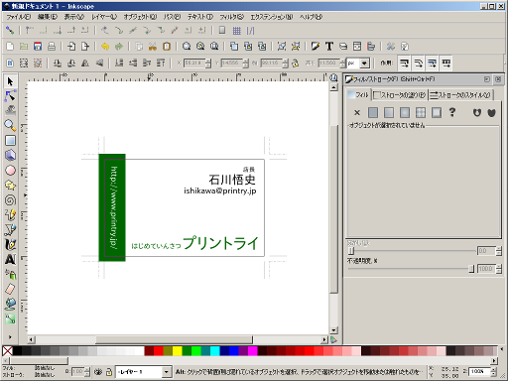Click the opacity slider handle
Viewport: 508px width, 381px height.
coord(471,269)
